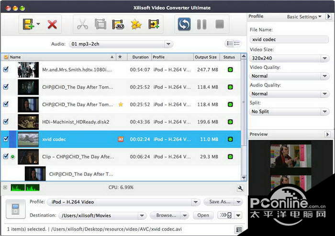The width and height of the screenshot is (335, 236).
Task: Open the wrench settings icon
Action: point(240,188)
